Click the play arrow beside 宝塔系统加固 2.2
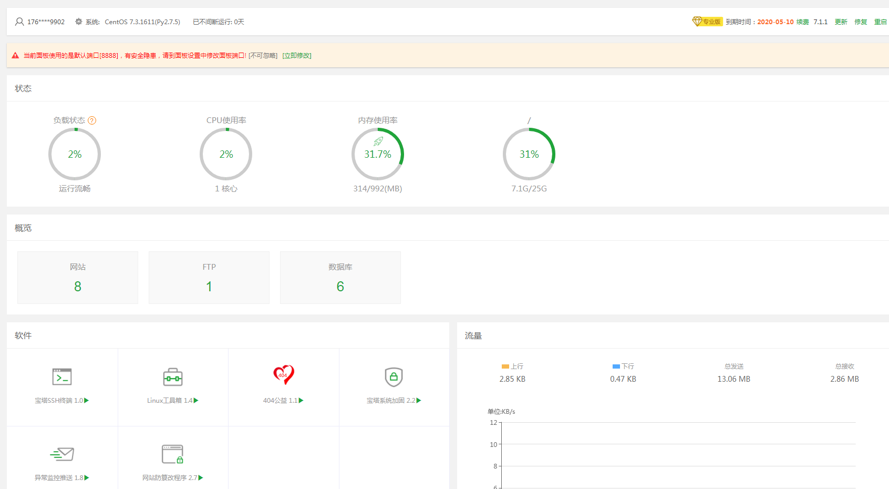This screenshot has width=889, height=489. [419, 401]
